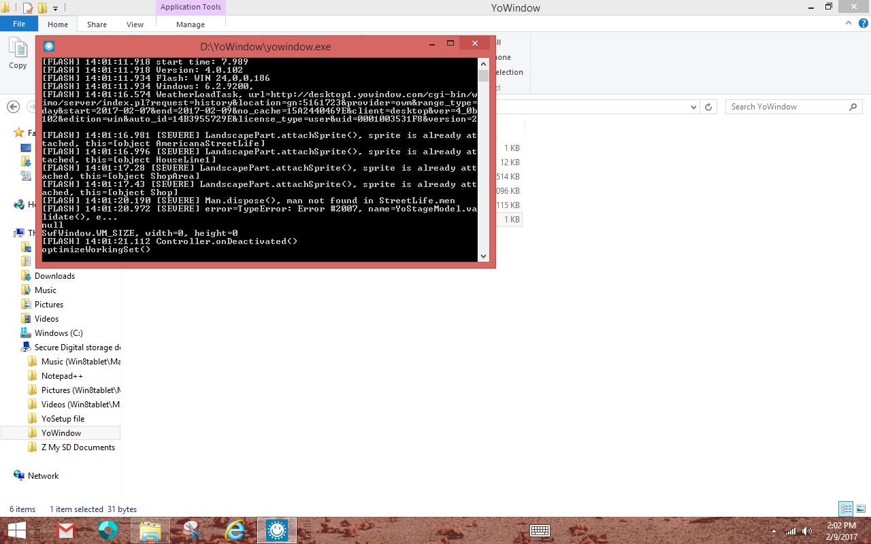Image resolution: width=871 pixels, height=544 pixels.
Task: Open the Music (Win8tablet) folder
Action: point(81,362)
